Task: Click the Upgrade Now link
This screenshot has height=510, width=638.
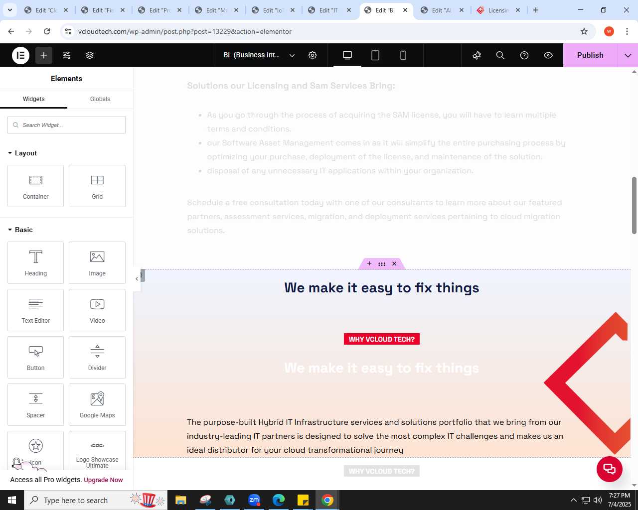Action: (x=103, y=480)
